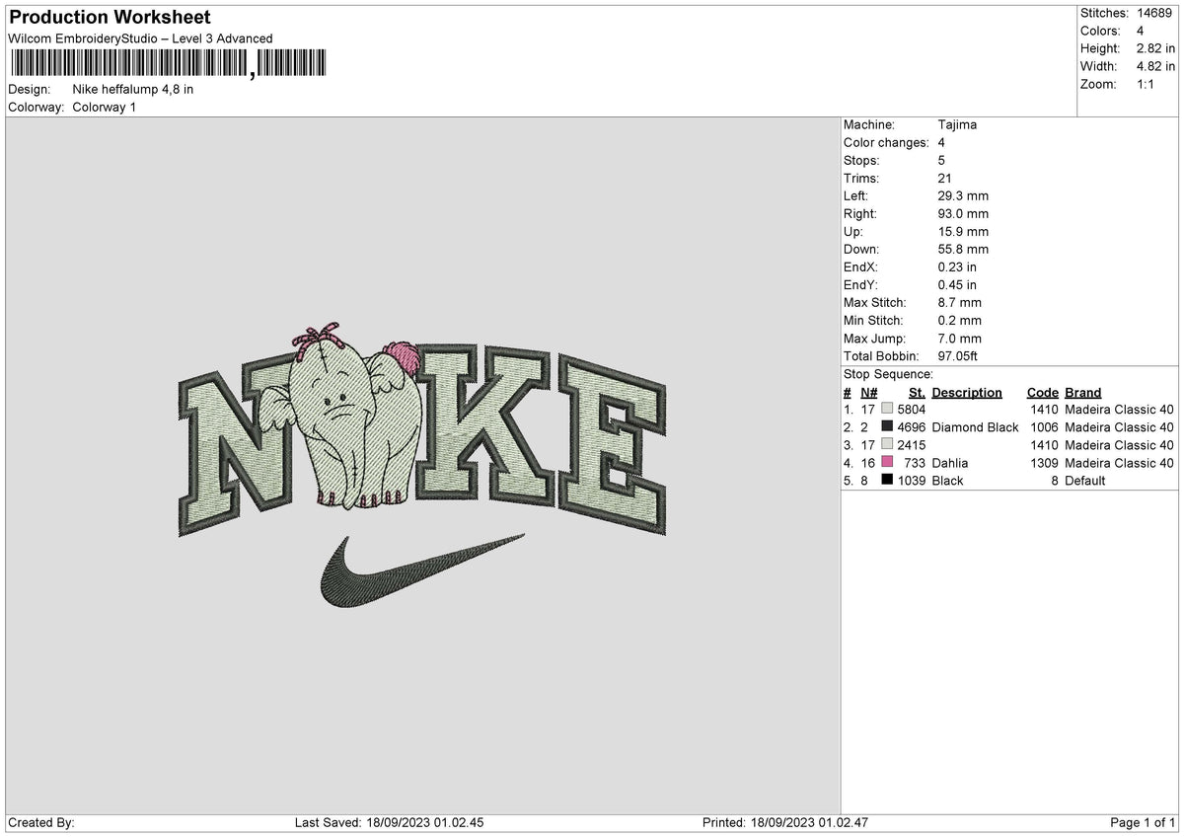The width and height of the screenshot is (1184, 837).
Task: Select the Diamond Black description text
Action: [x=975, y=427]
